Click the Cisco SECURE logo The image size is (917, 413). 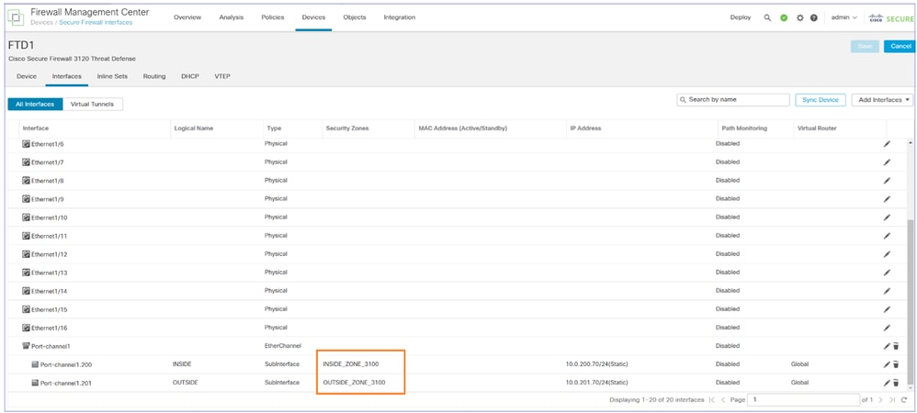(x=890, y=17)
